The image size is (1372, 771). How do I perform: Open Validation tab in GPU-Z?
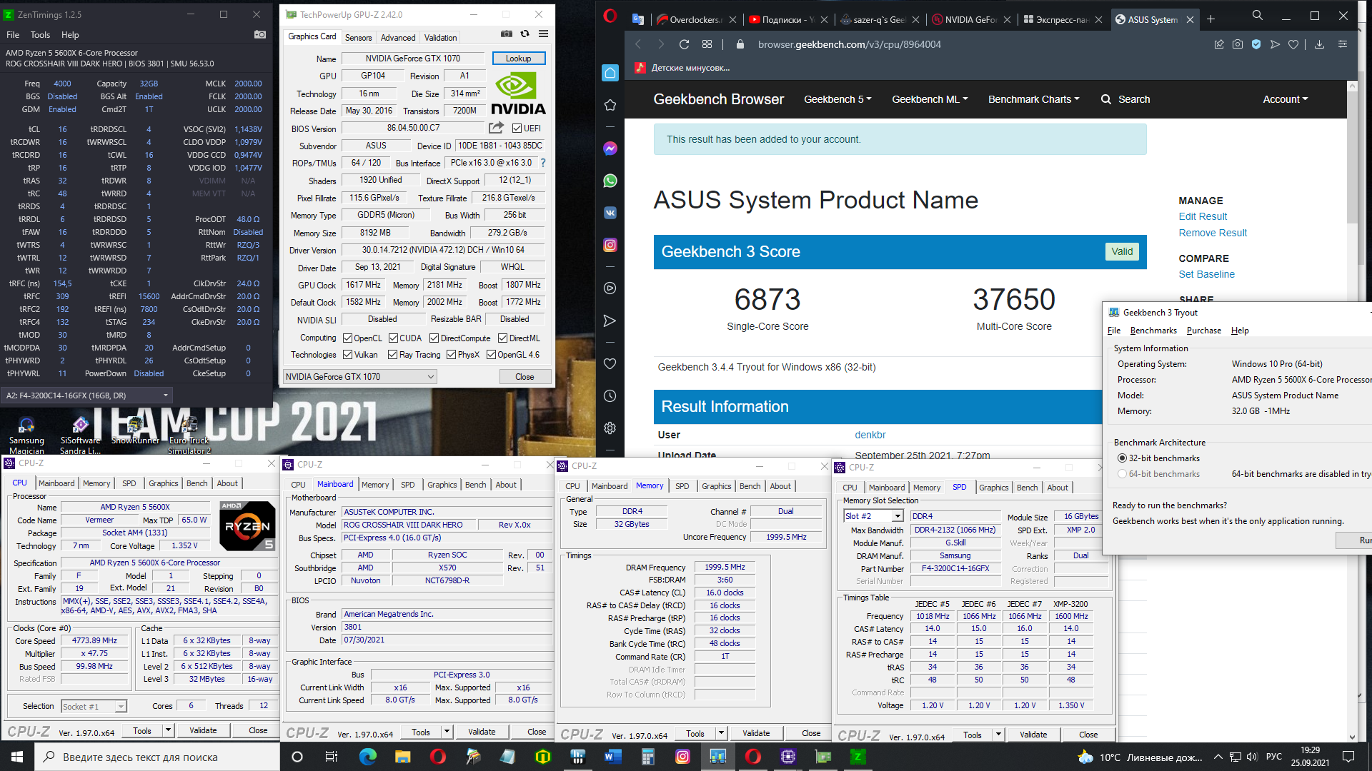(x=440, y=38)
